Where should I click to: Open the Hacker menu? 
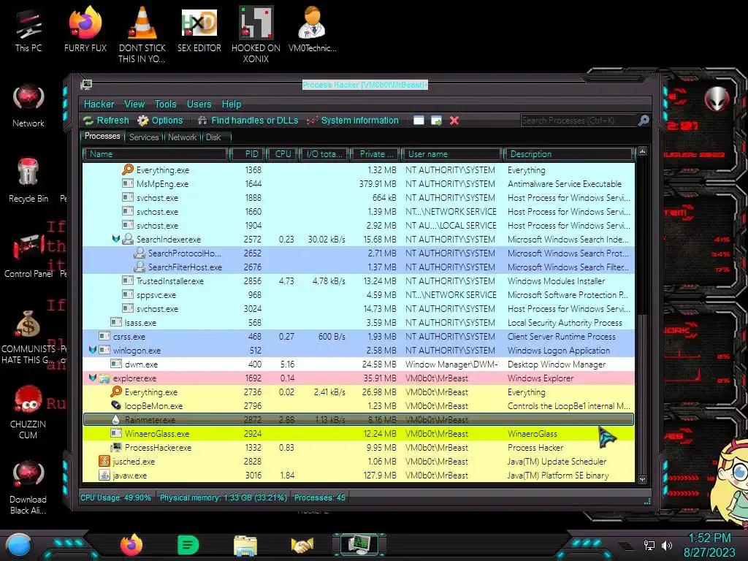coord(99,104)
